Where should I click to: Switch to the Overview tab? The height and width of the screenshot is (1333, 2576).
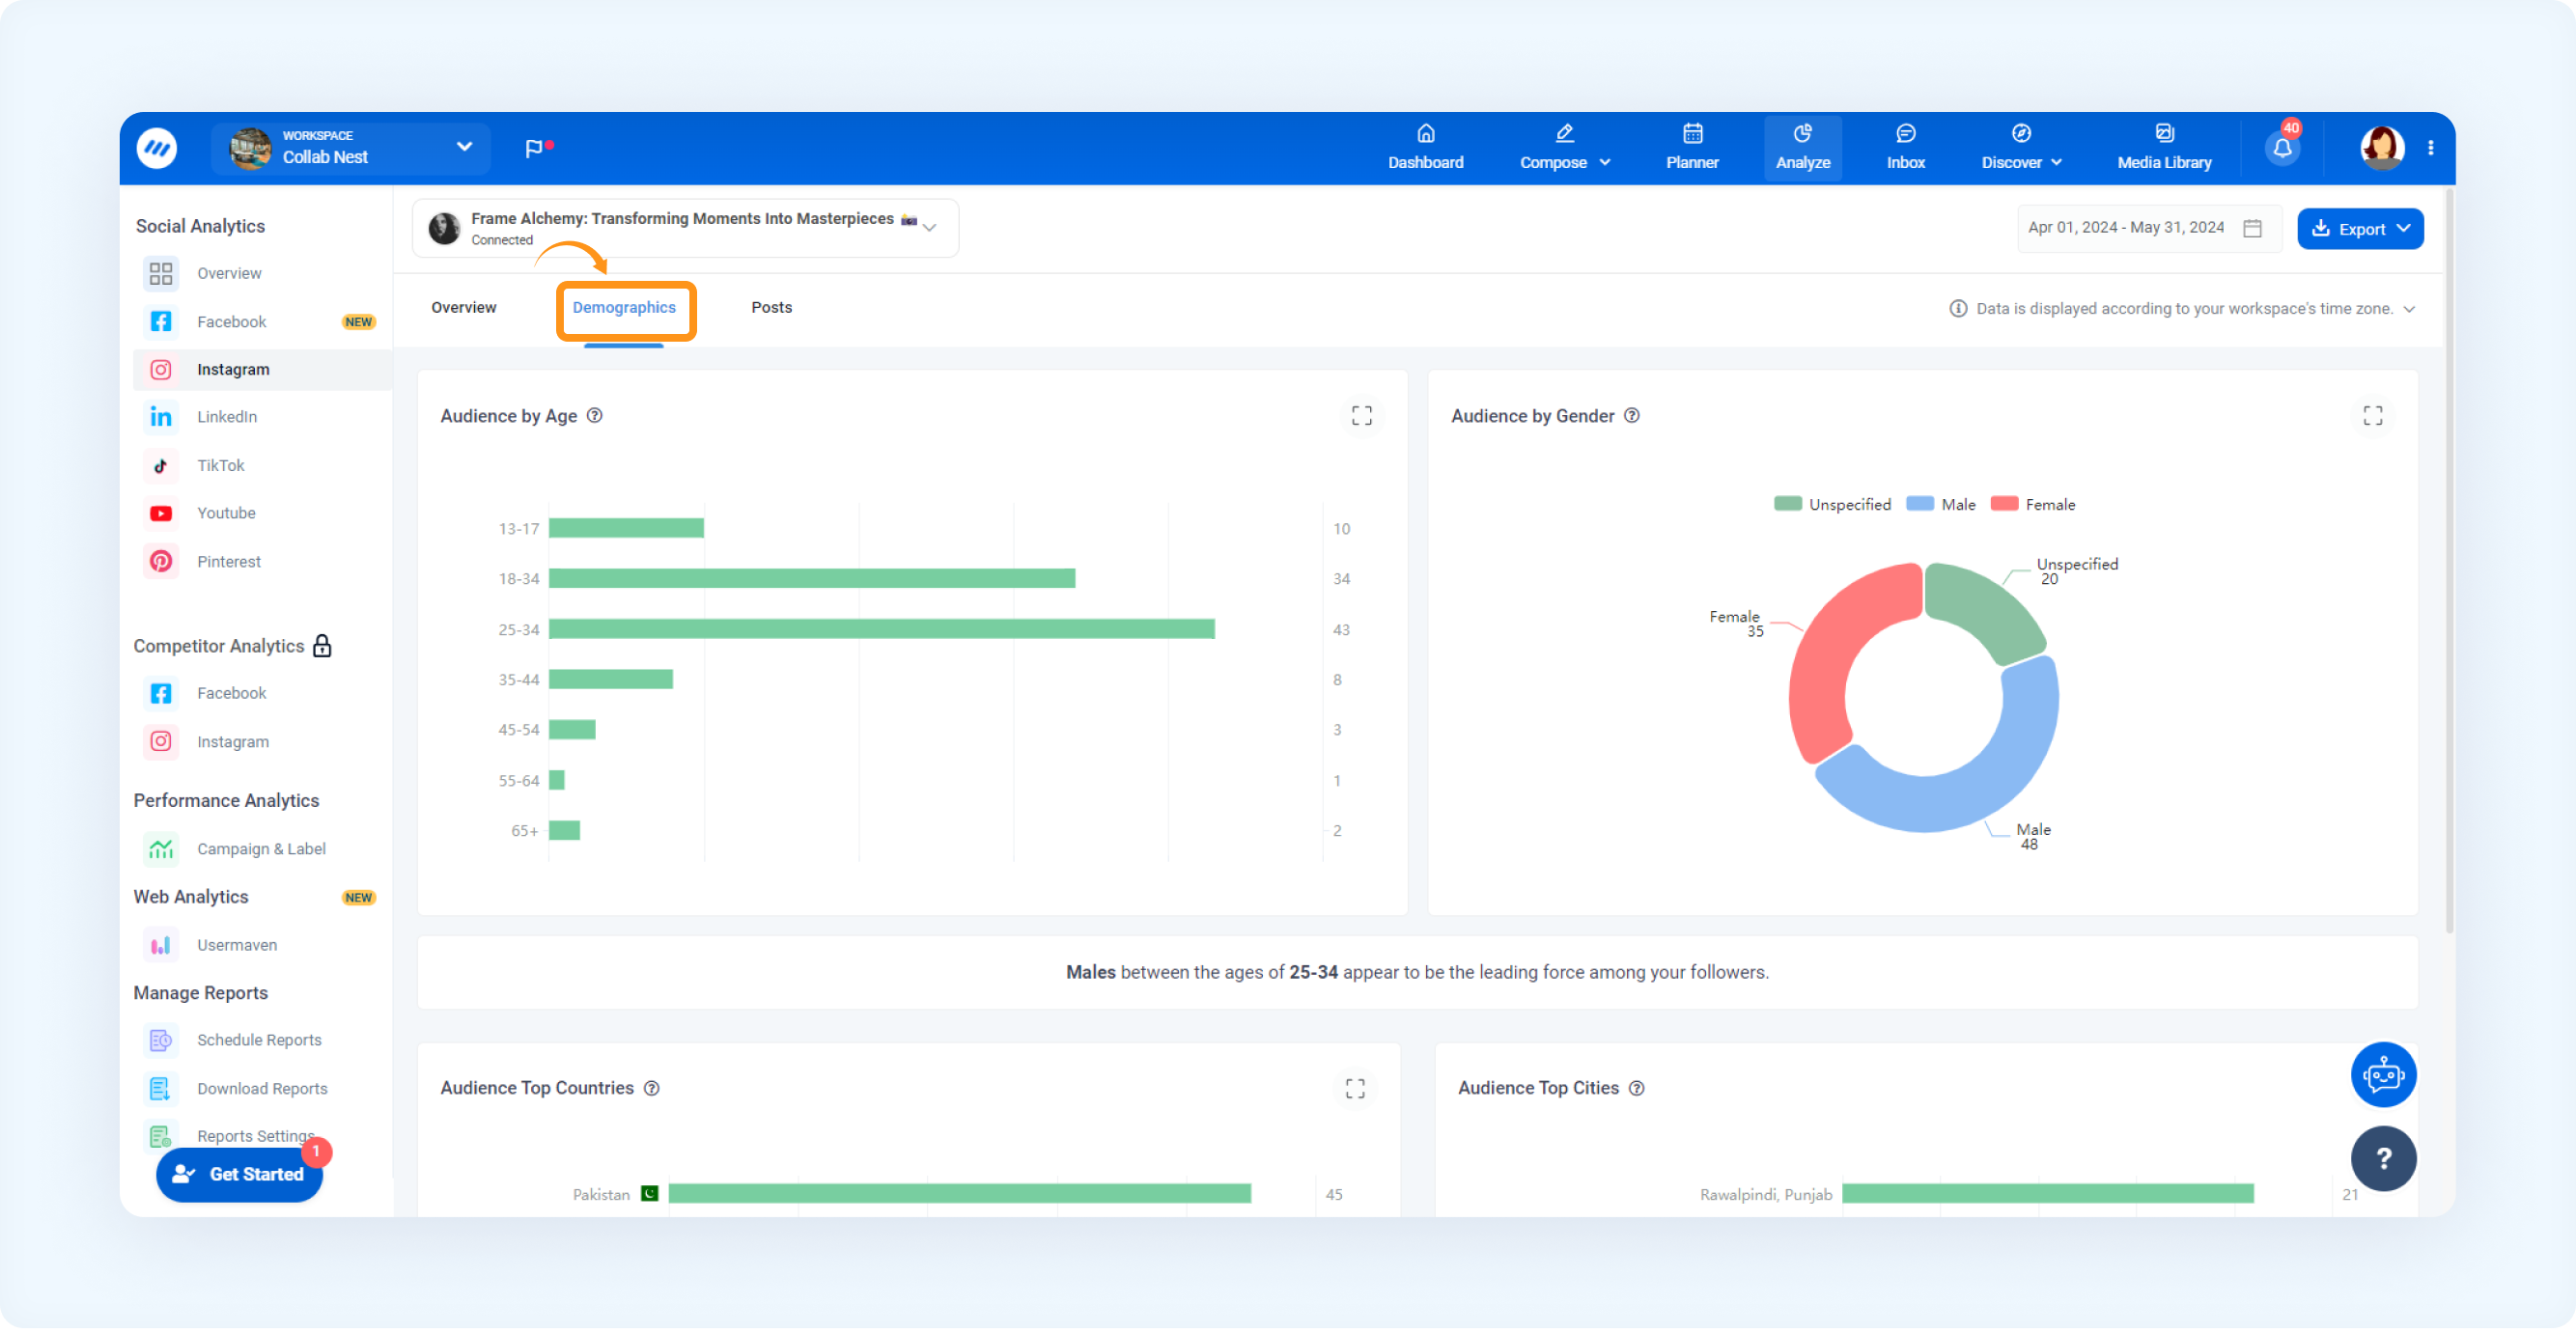click(463, 308)
